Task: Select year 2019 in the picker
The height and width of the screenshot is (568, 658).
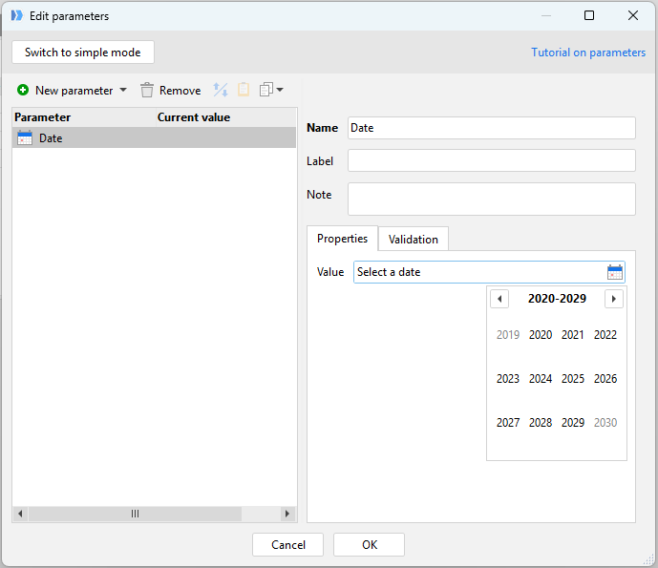Action: click(x=508, y=335)
